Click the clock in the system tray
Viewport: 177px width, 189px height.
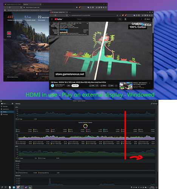(152, 187)
